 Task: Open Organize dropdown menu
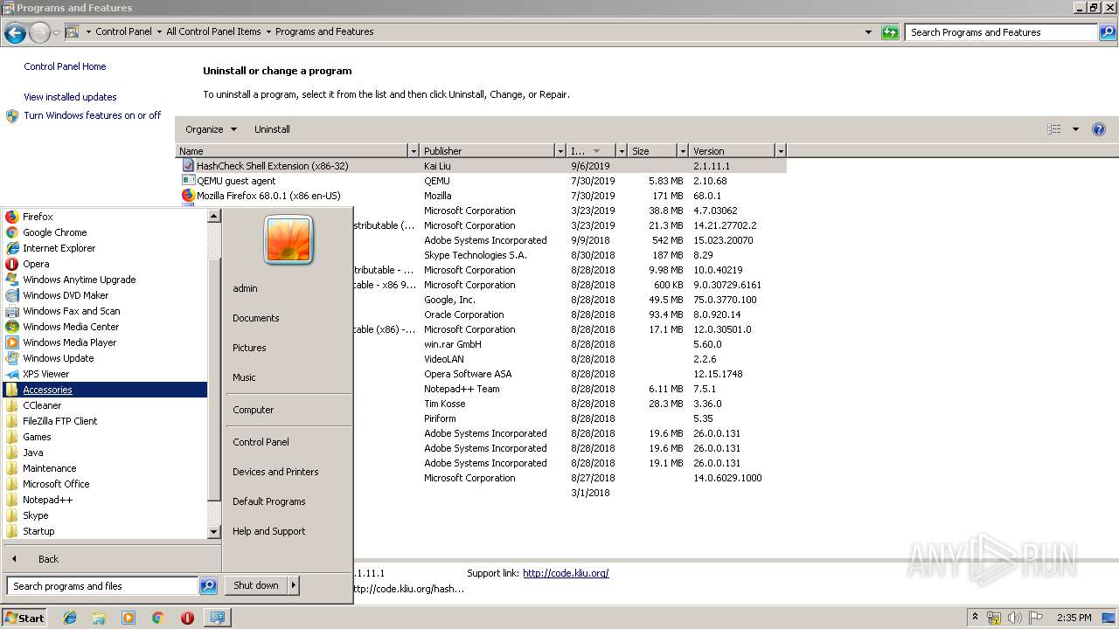tap(211, 129)
